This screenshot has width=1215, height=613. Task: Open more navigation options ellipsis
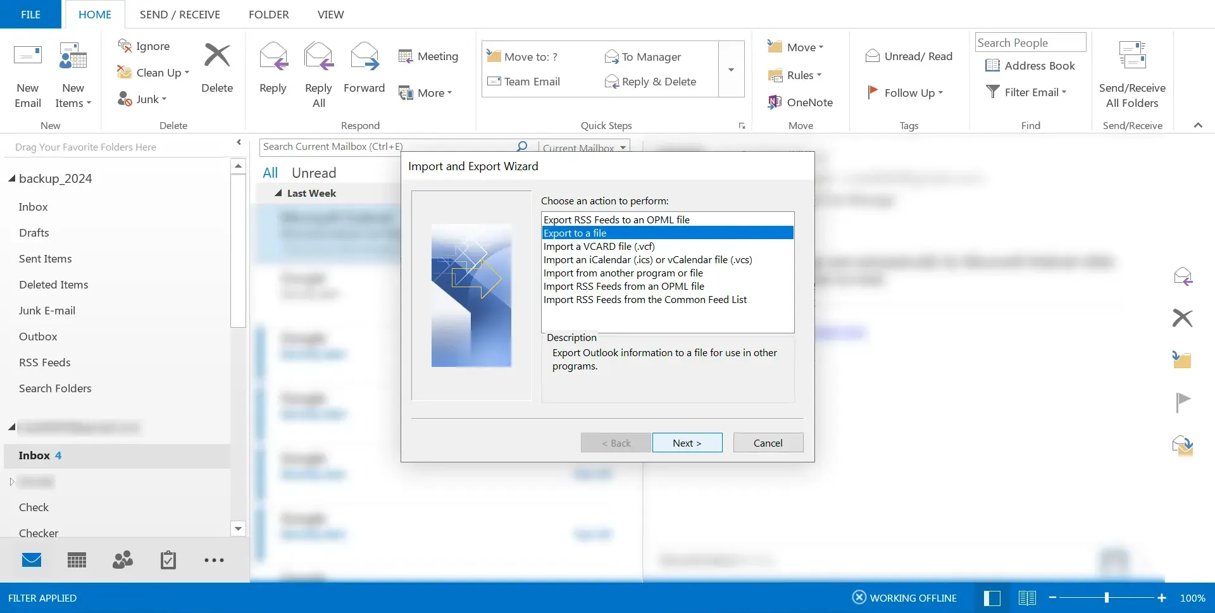214,560
